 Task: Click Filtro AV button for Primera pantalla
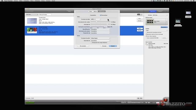[140, 31]
